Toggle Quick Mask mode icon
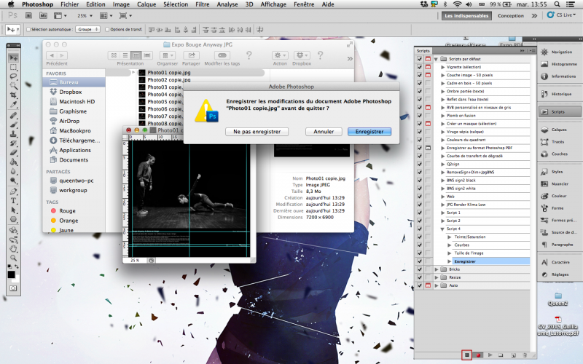 pos(13,288)
